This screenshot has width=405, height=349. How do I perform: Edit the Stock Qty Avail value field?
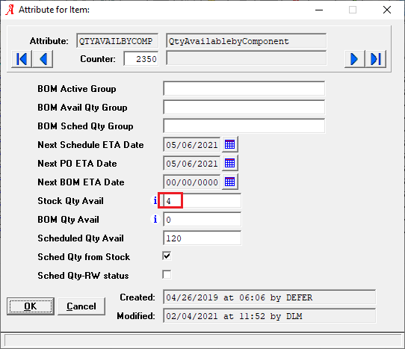coord(202,201)
